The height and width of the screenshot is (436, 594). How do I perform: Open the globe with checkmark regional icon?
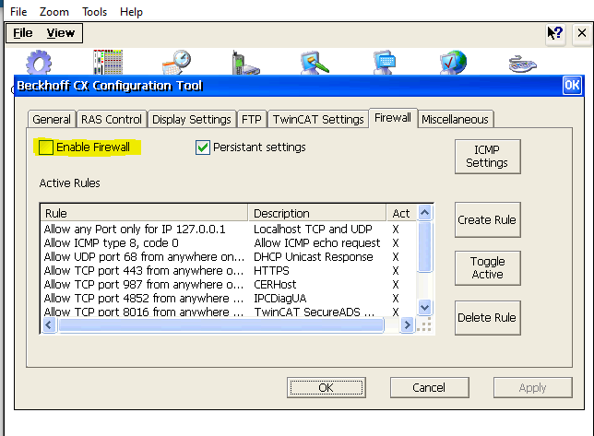[453, 63]
